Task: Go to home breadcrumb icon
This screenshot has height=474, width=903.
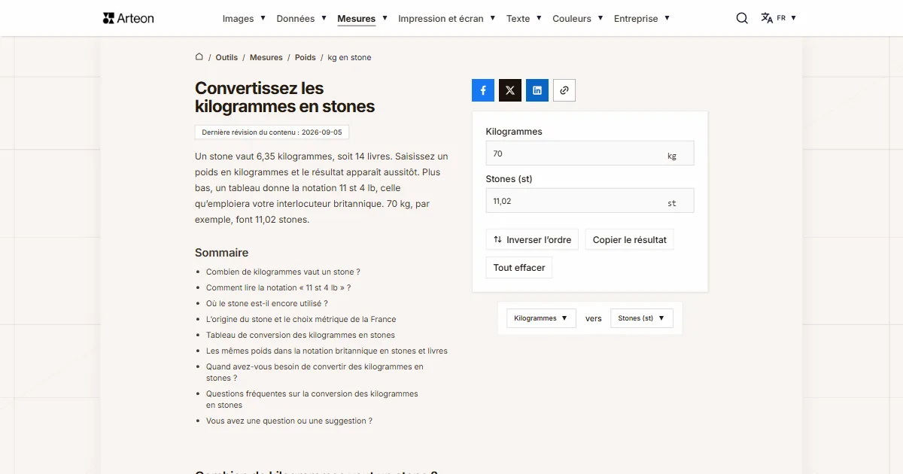Action: (x=199, y=56)
